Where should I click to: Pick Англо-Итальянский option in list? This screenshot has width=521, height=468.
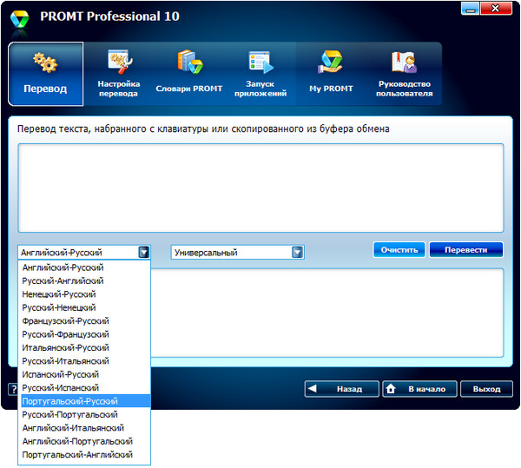click(73, 428)
